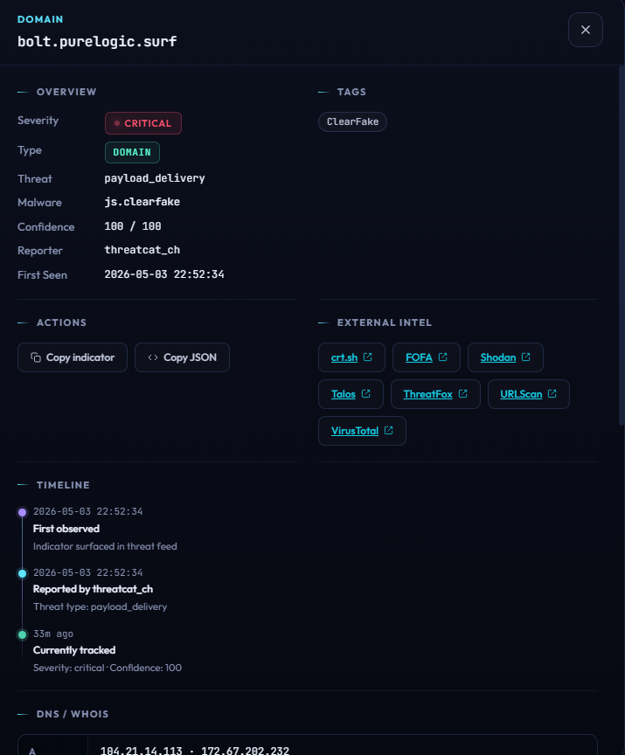
Task: Click 'Indicator surfaced in threat feed' text
Action: 105,546
